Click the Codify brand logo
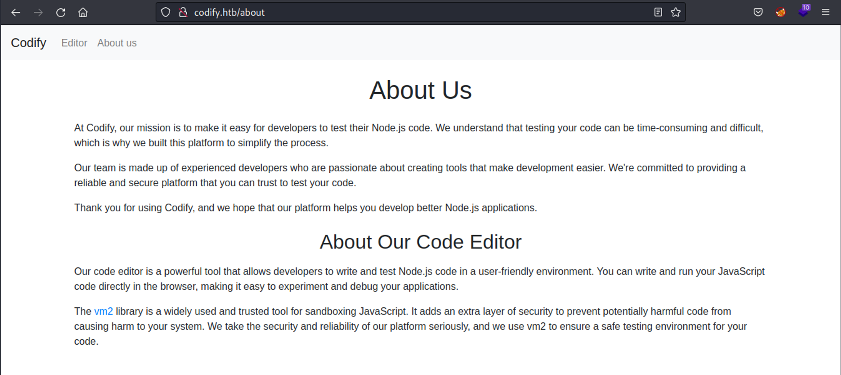841x375 pixels. pyautogui.click(x=29, y=43)
